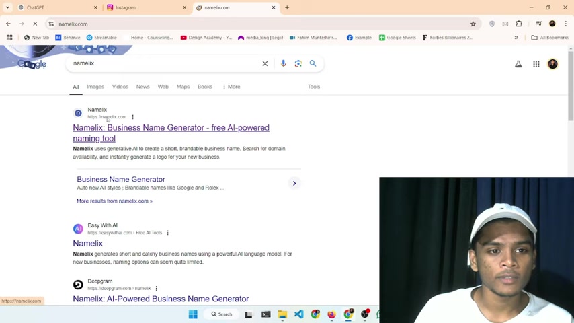Click the browser back arrow

[8, 24]
